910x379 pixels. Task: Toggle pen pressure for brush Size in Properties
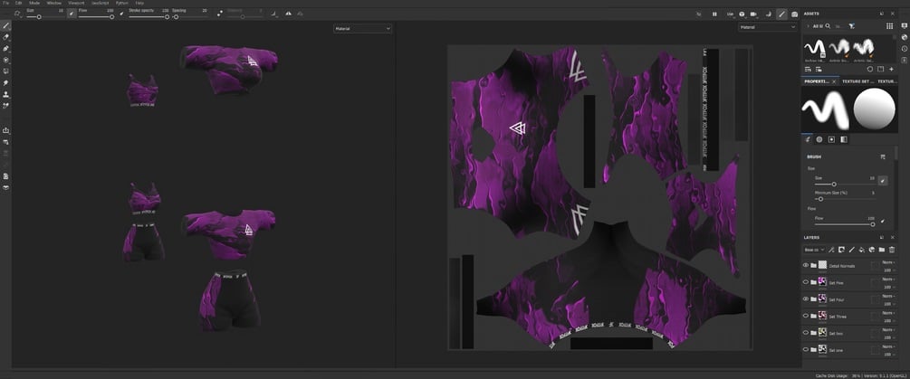(x=882, y=181)
